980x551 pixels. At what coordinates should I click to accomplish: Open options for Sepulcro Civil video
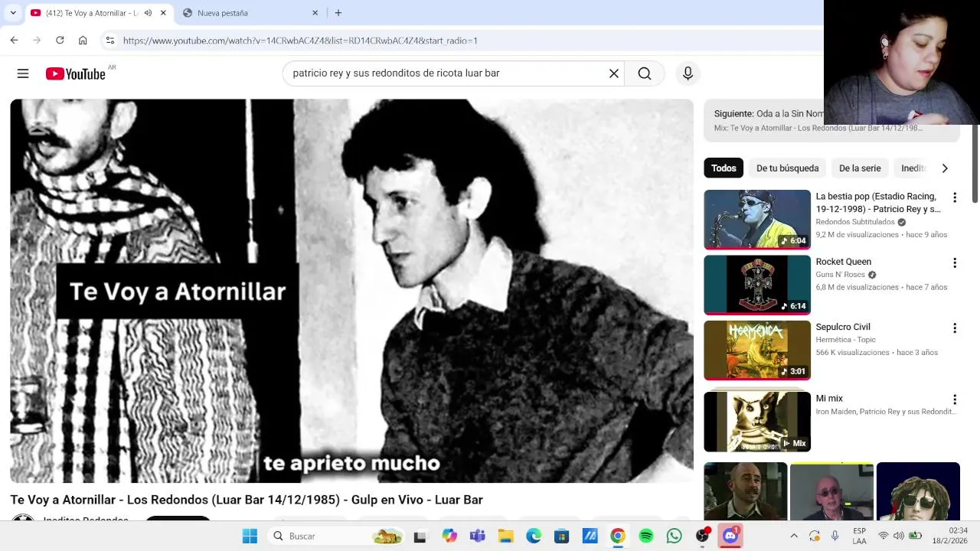(955, 328)
